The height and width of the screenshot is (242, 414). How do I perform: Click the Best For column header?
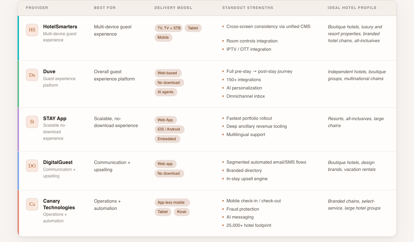point(105,8)
